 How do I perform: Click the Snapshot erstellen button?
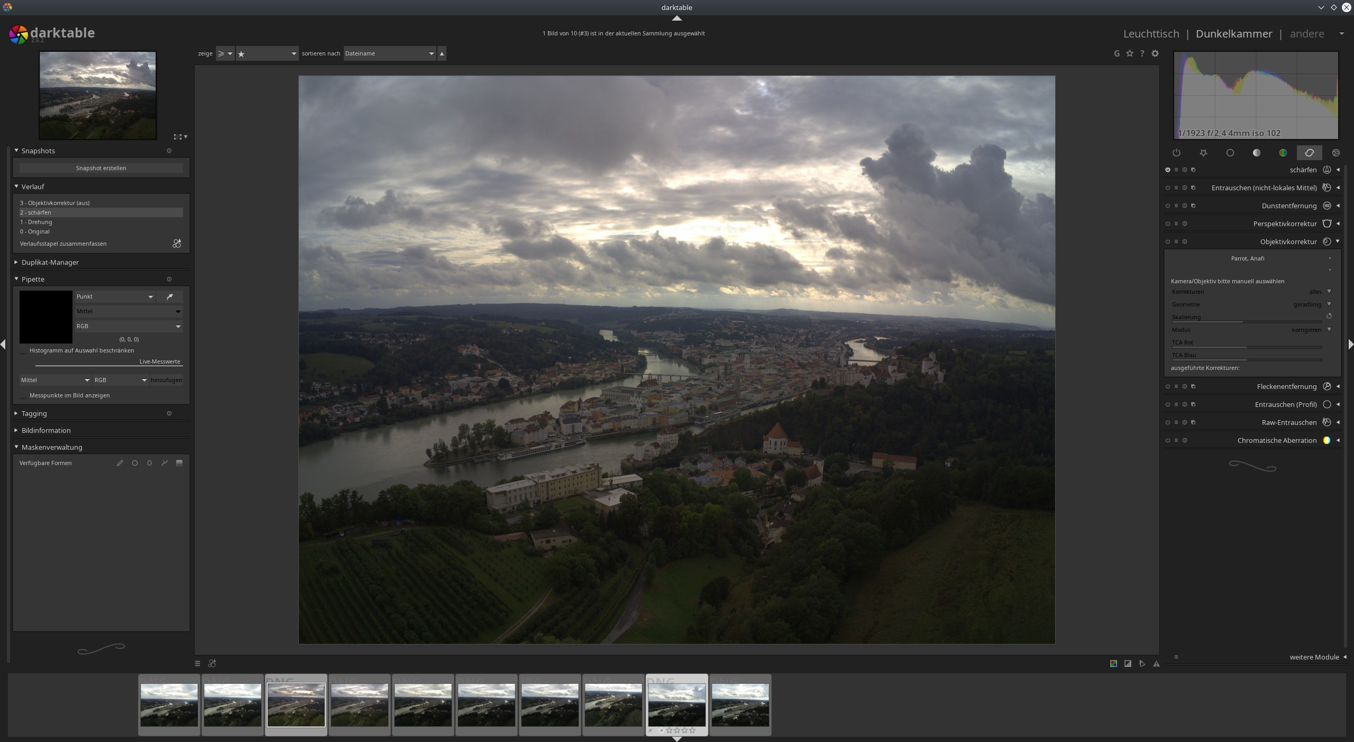101,168
